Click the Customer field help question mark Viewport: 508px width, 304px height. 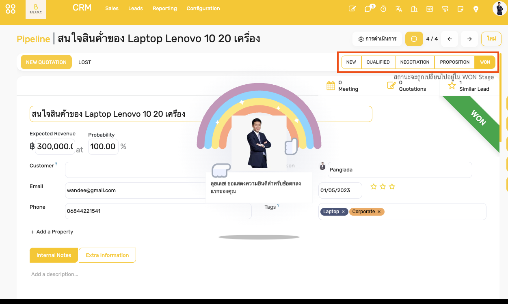[x=56, y=164]
